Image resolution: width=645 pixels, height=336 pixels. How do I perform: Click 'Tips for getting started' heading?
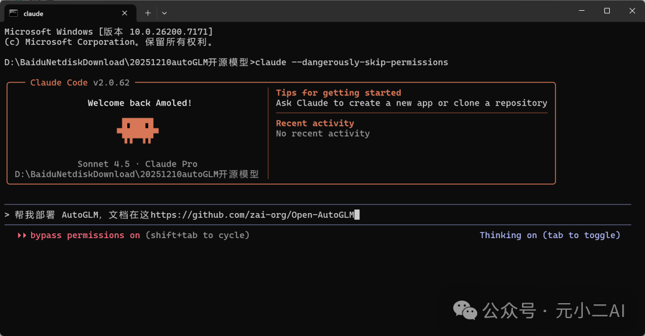tap(338, 93)
